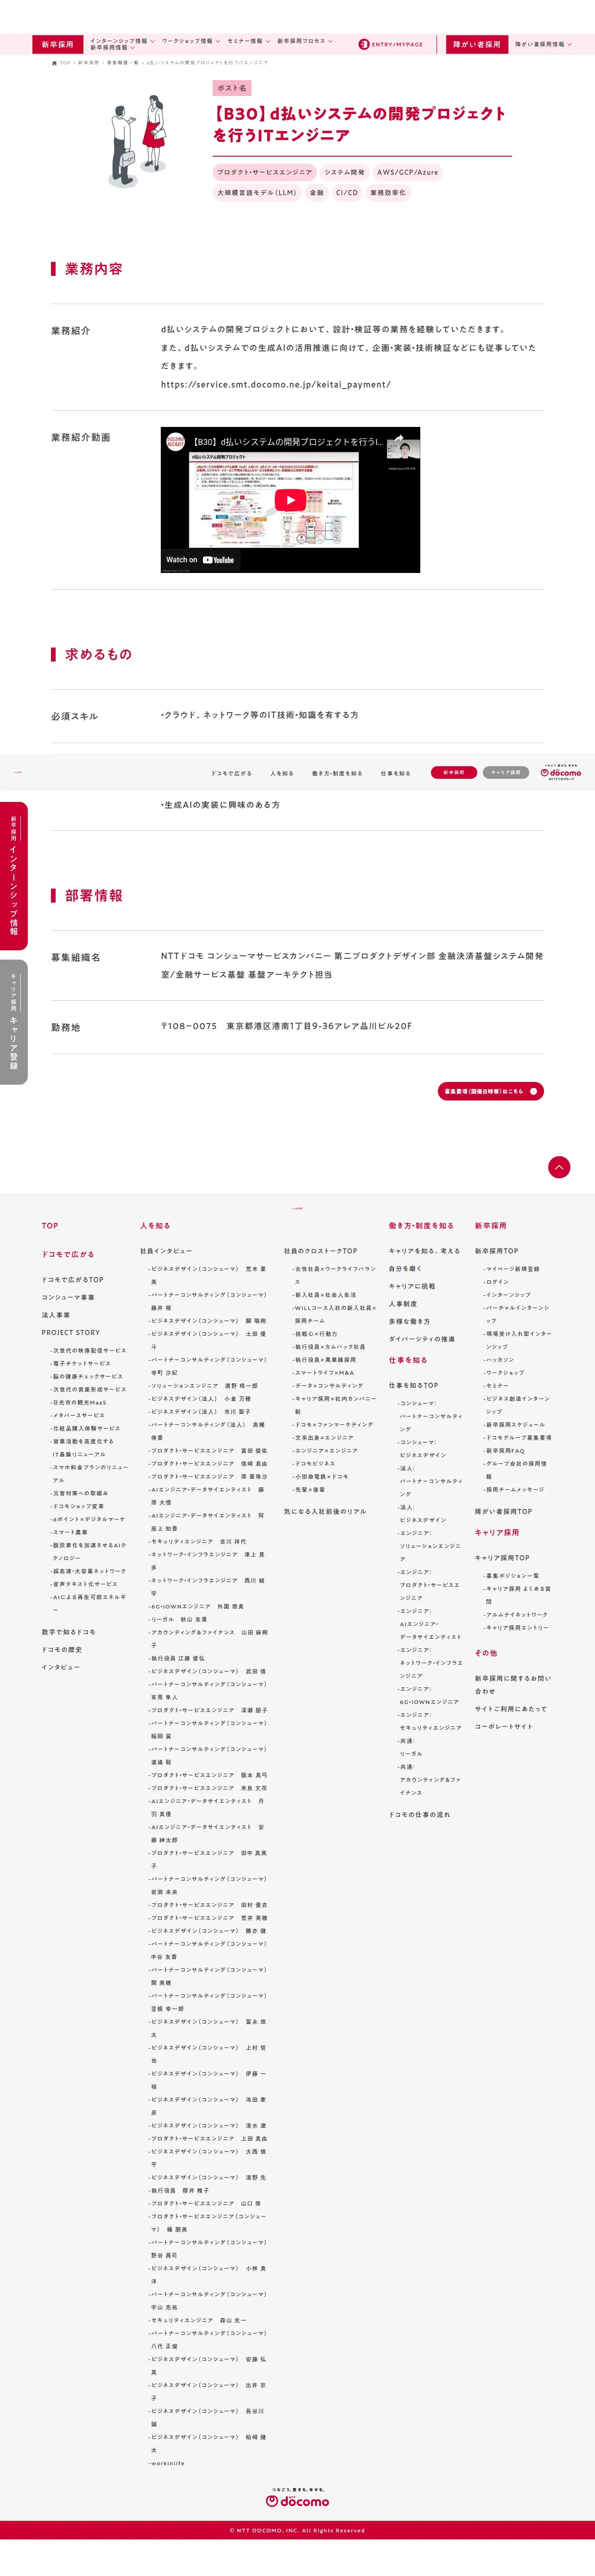Click footer TOP heading link

50,1225
